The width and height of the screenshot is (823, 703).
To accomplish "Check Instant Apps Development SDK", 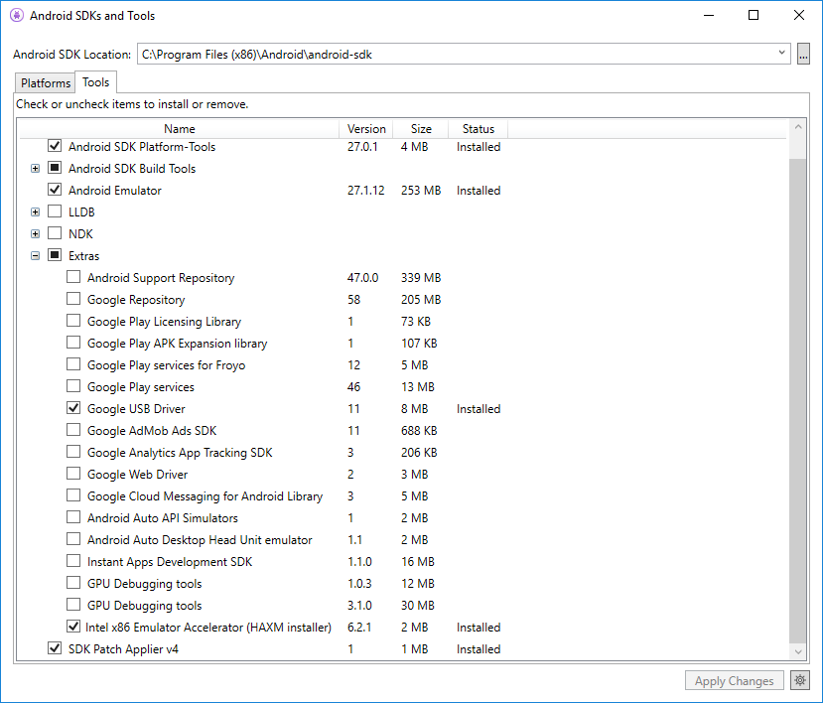I will (73, 561).
